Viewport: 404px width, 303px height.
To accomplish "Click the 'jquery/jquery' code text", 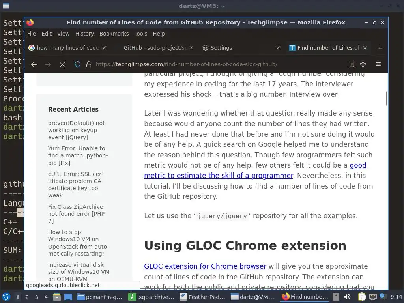I will (222, 216).
